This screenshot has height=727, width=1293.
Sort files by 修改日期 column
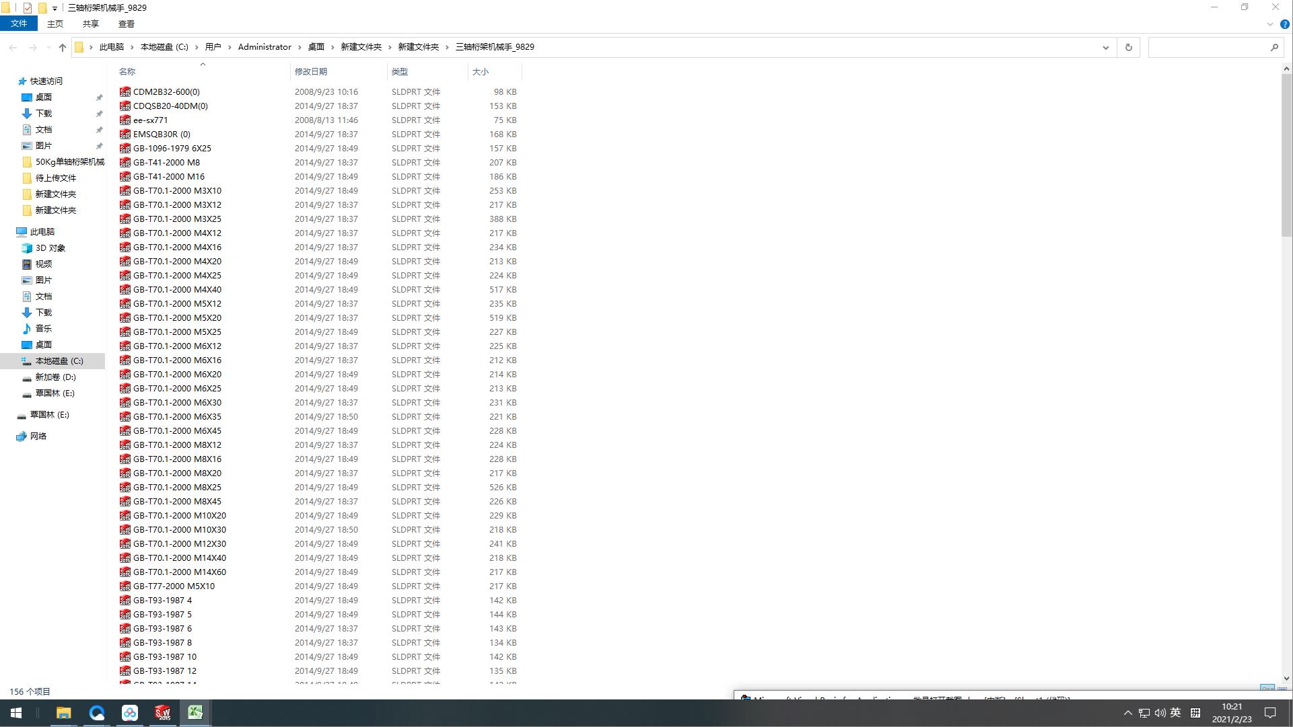click(x=311, y=71)
